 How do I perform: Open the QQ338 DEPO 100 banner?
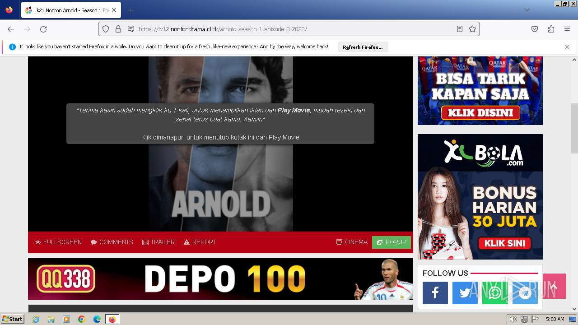pos(220,279)
